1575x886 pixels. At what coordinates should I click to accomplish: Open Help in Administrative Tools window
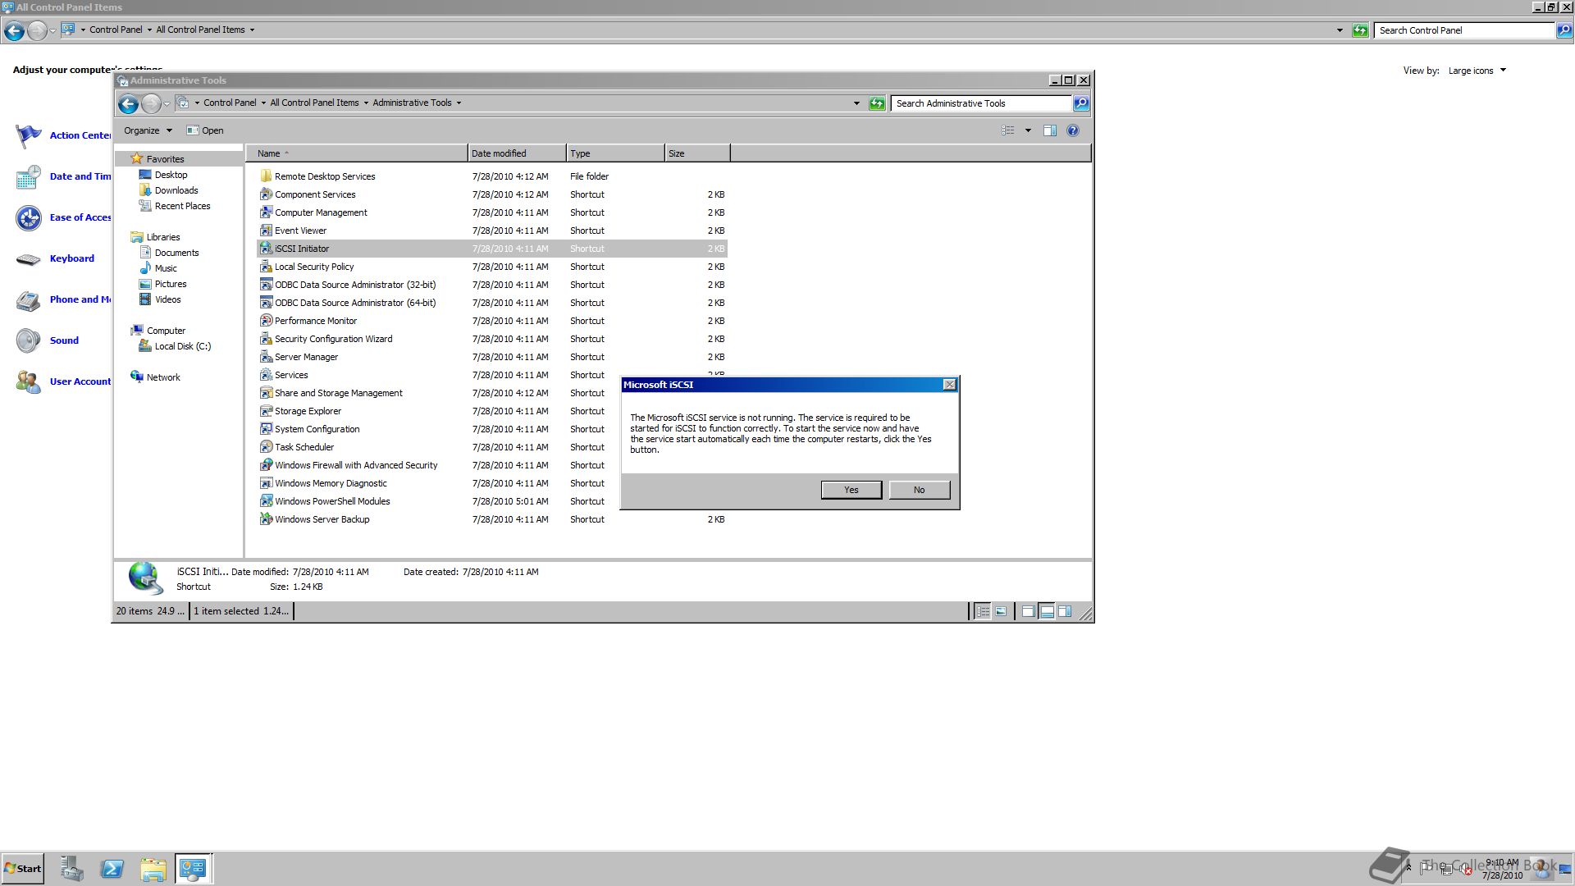pyautogui.click(x=1073, y=130)
